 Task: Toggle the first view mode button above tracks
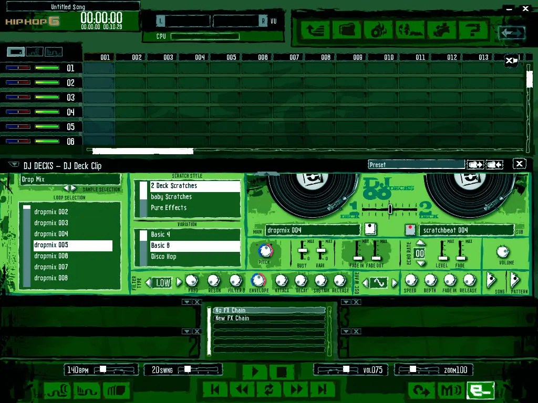(x=16, y=52)
